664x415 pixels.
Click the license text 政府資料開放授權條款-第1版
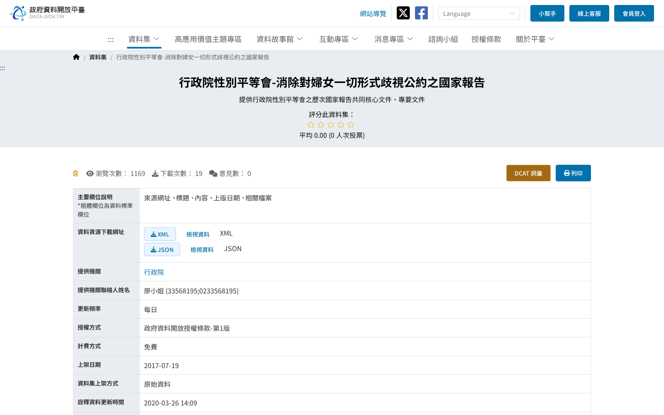tap(187, 328)
